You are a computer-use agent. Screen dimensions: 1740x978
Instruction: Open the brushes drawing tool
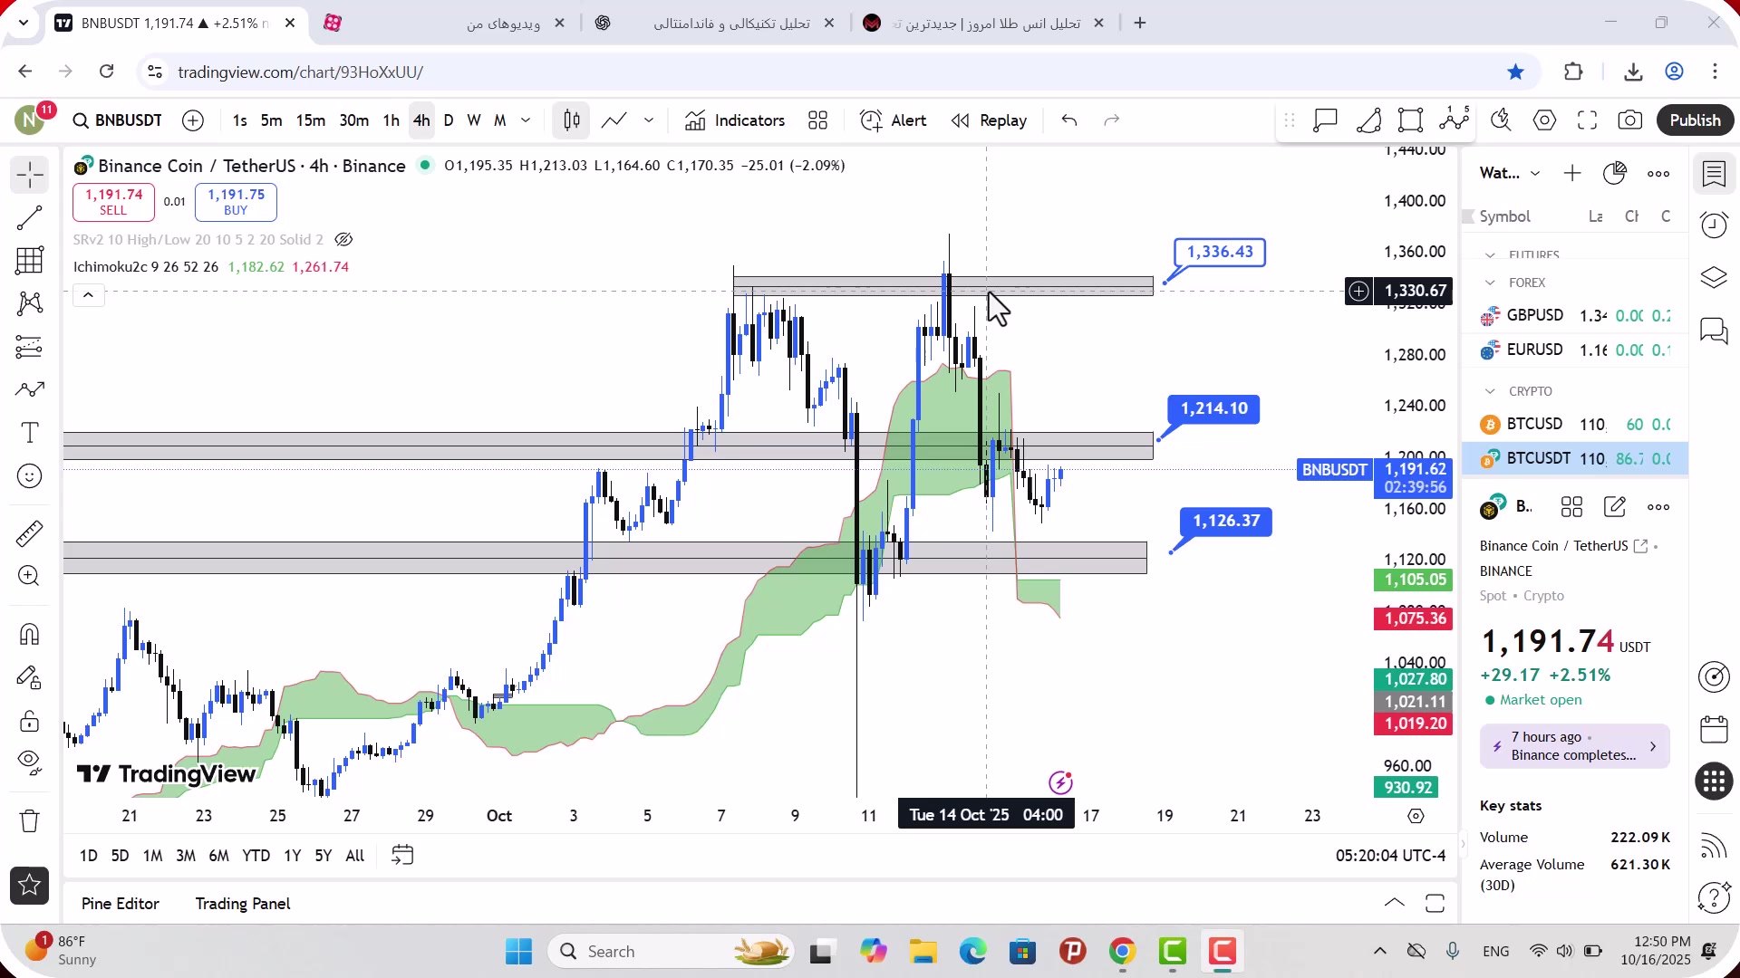[30, 389]
